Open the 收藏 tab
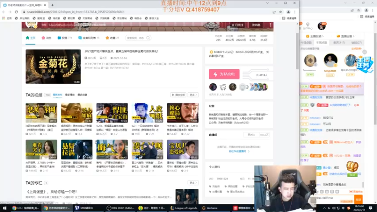Image resolution: width=377 pixels, height=212 pixels. pos(112,38)
